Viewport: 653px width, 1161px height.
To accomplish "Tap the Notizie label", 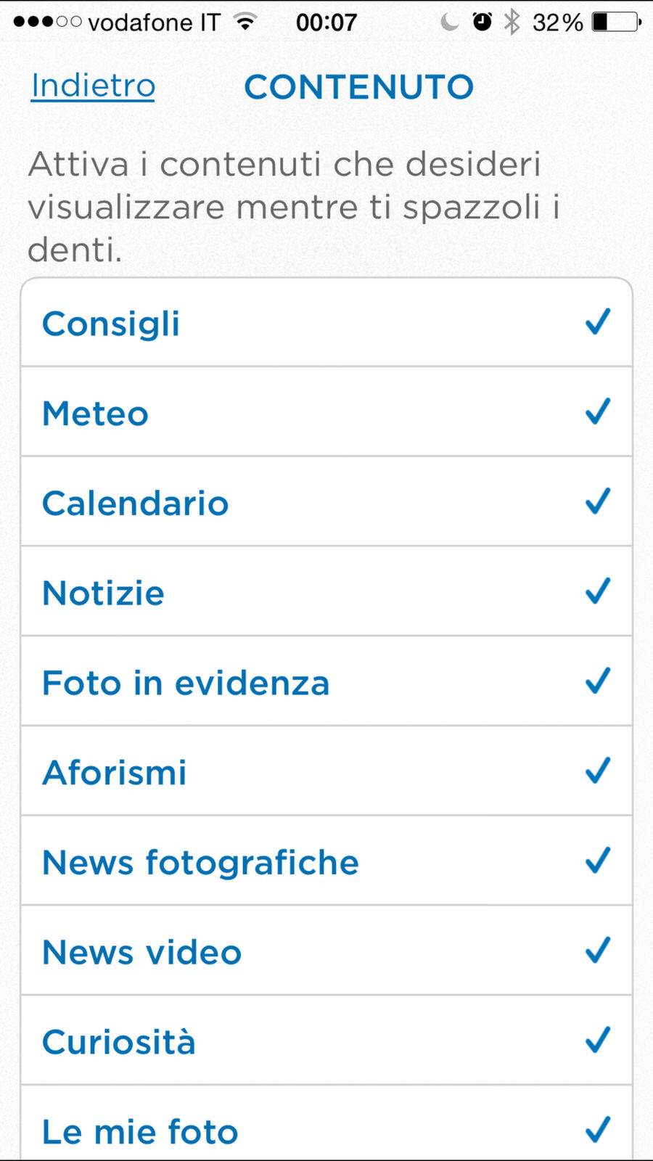I will point(103,594).
